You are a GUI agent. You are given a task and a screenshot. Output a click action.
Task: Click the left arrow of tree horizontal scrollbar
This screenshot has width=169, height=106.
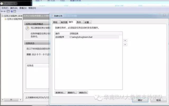click(3, 100)
